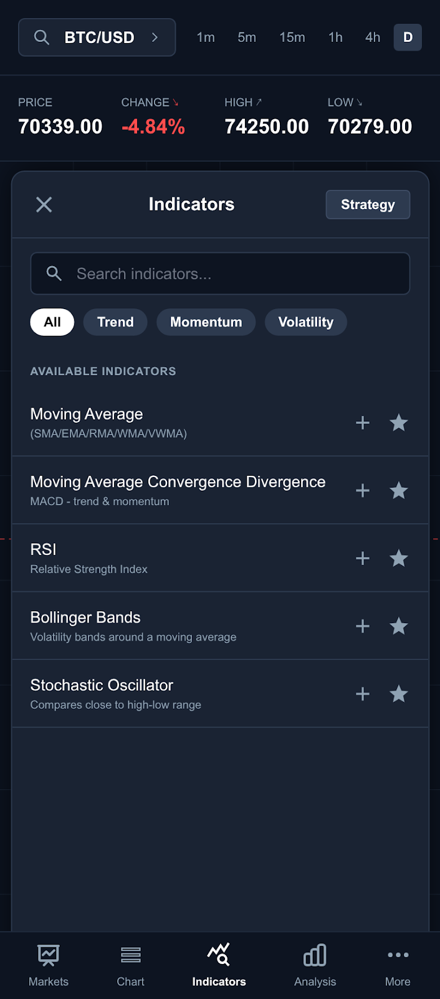The image size is (440, 999).
Task: Choose the Trend filter chip
Action: click(115, 322)
